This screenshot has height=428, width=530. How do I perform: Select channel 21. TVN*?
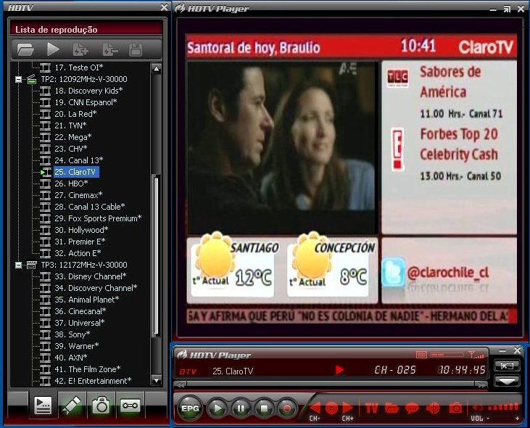tap(70, 125)
